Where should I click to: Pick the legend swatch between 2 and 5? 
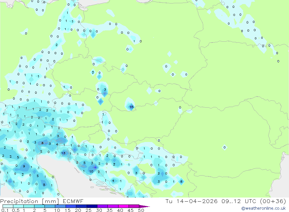pos(39,206)
